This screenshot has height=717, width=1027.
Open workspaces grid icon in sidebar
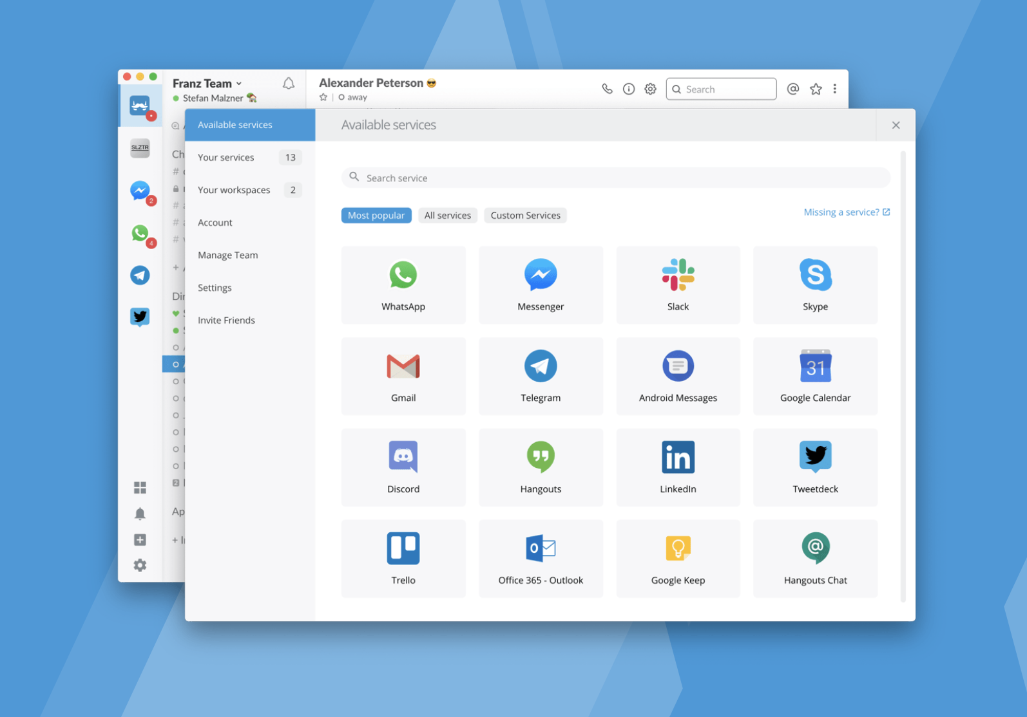[x=140, y=487]
